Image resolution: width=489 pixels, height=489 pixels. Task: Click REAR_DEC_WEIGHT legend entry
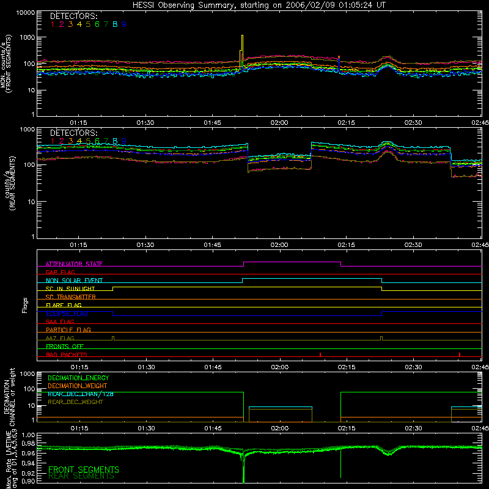click(x=75, y=402)
